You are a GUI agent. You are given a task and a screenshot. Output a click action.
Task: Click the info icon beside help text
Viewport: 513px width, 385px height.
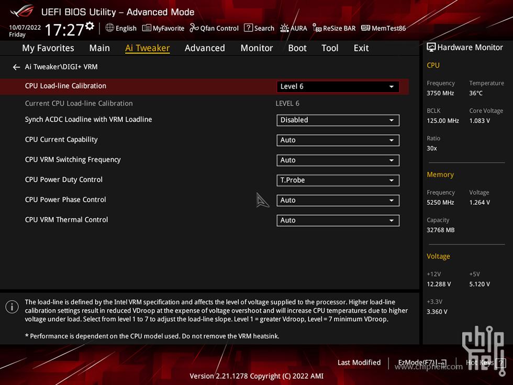click(12, 307)
